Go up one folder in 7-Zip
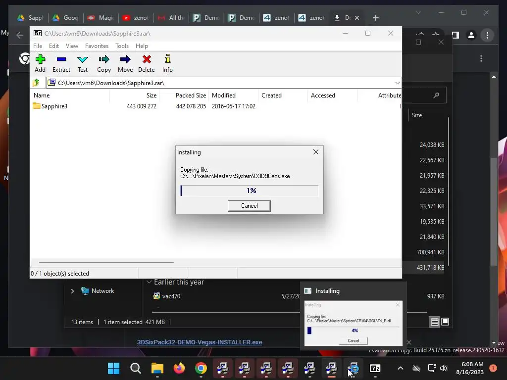Image resolution: width=507 pixels, height=380 pixels. (x=36, y=83)
